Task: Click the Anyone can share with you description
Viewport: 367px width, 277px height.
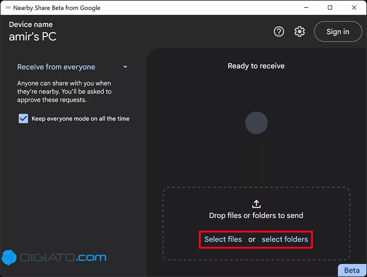Action: pos(65,91)
